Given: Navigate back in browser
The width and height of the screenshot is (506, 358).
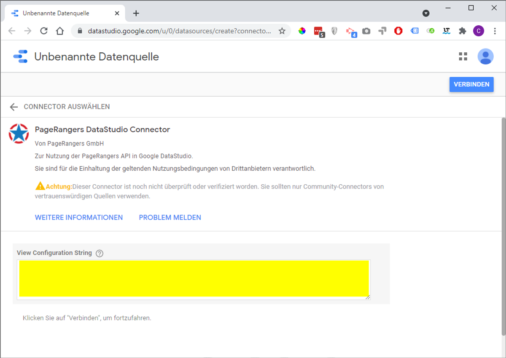Looking at the screenshot, I should (x=12, y=31).
